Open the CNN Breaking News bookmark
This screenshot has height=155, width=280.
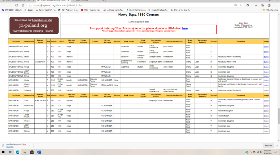coord(91,10)
